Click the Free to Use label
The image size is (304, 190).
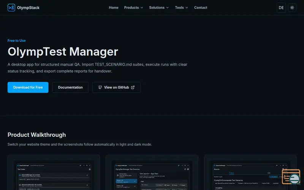pos(16,41)
